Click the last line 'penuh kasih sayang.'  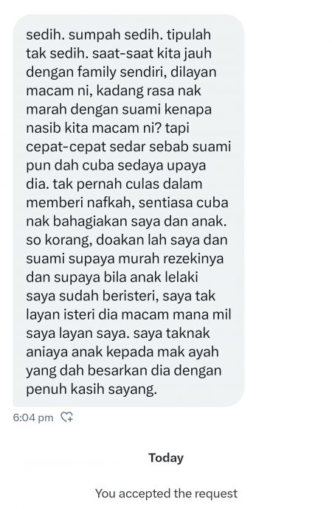91,389
